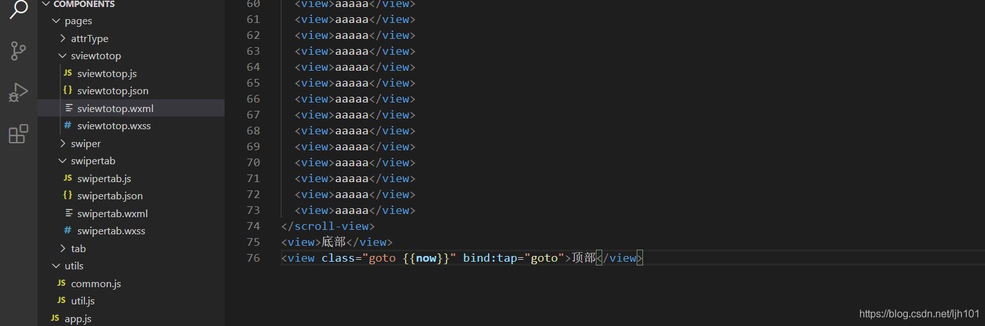Place cursor on line number 74

[x=253, y=226]
